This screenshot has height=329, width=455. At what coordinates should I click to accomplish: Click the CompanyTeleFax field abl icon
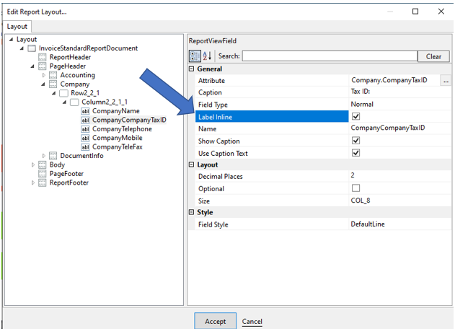[85, 147]
